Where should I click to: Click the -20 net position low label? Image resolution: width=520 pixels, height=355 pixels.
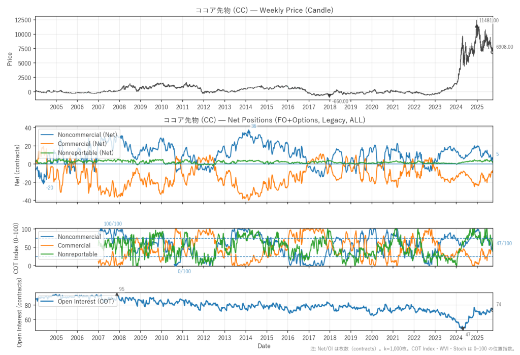49,188
